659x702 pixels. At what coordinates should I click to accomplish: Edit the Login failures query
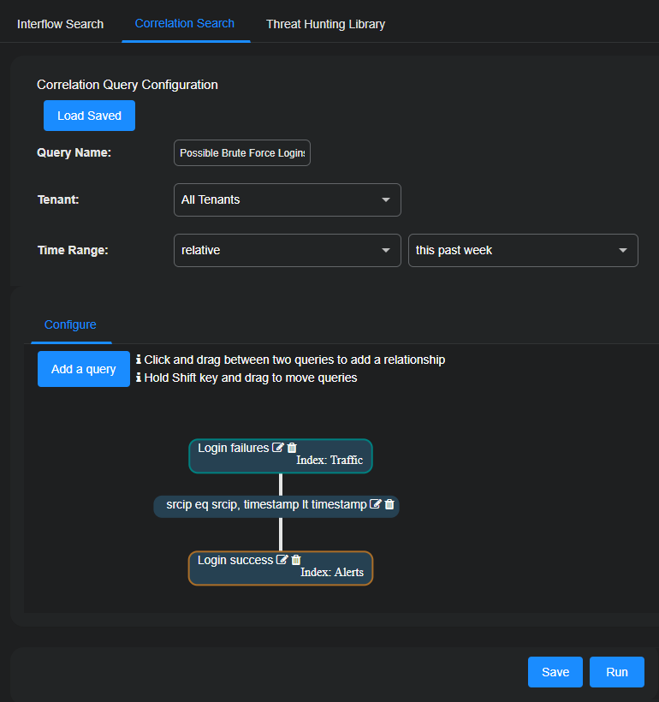[x=278, y=448]
